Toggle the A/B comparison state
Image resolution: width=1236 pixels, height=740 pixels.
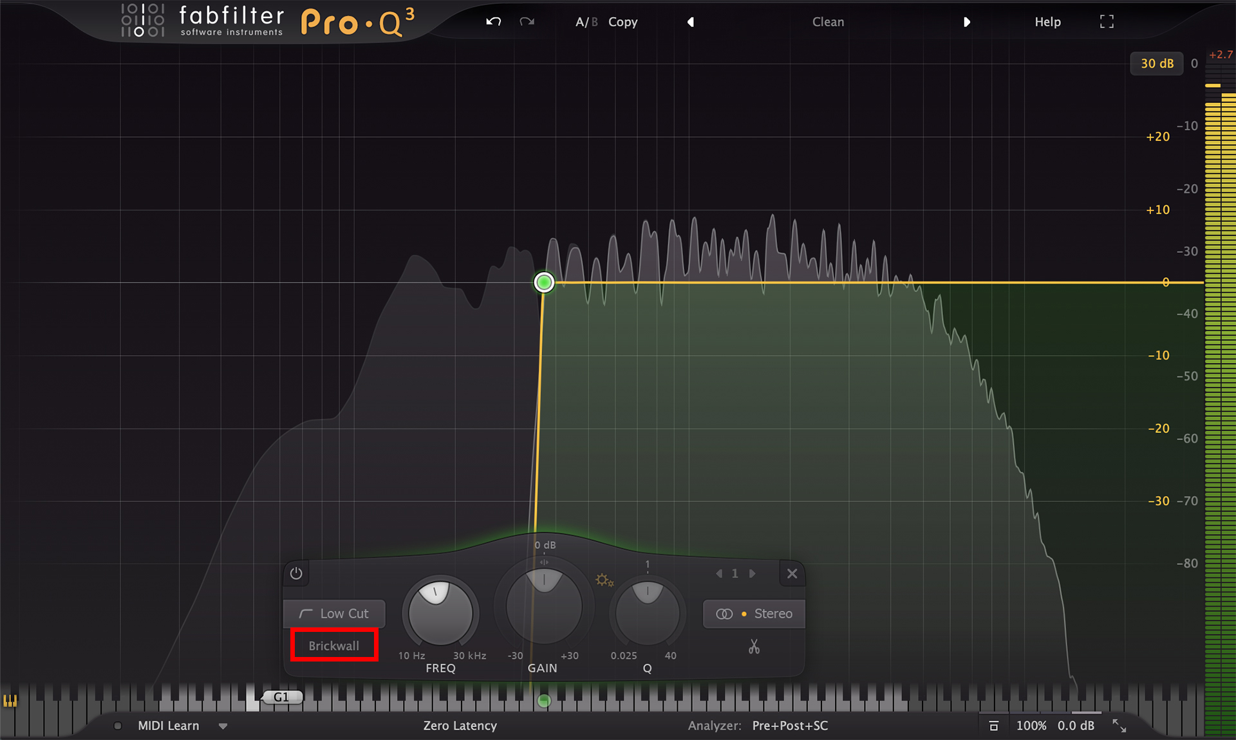[x=586, y=22]
